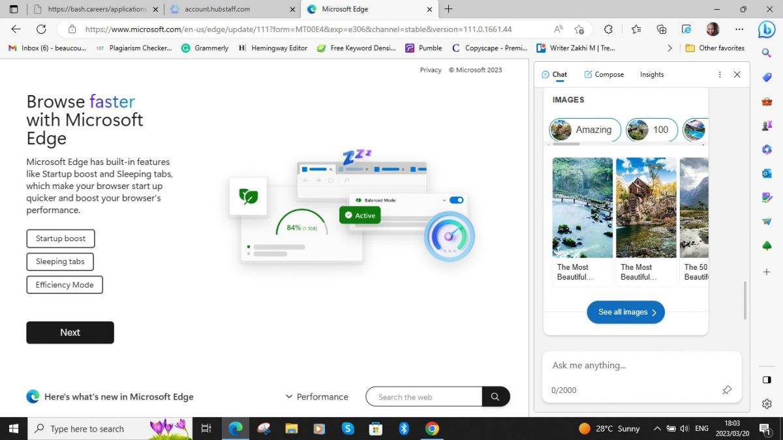
Task: Add this page to favorites star
Action: [x=579, y=29]
